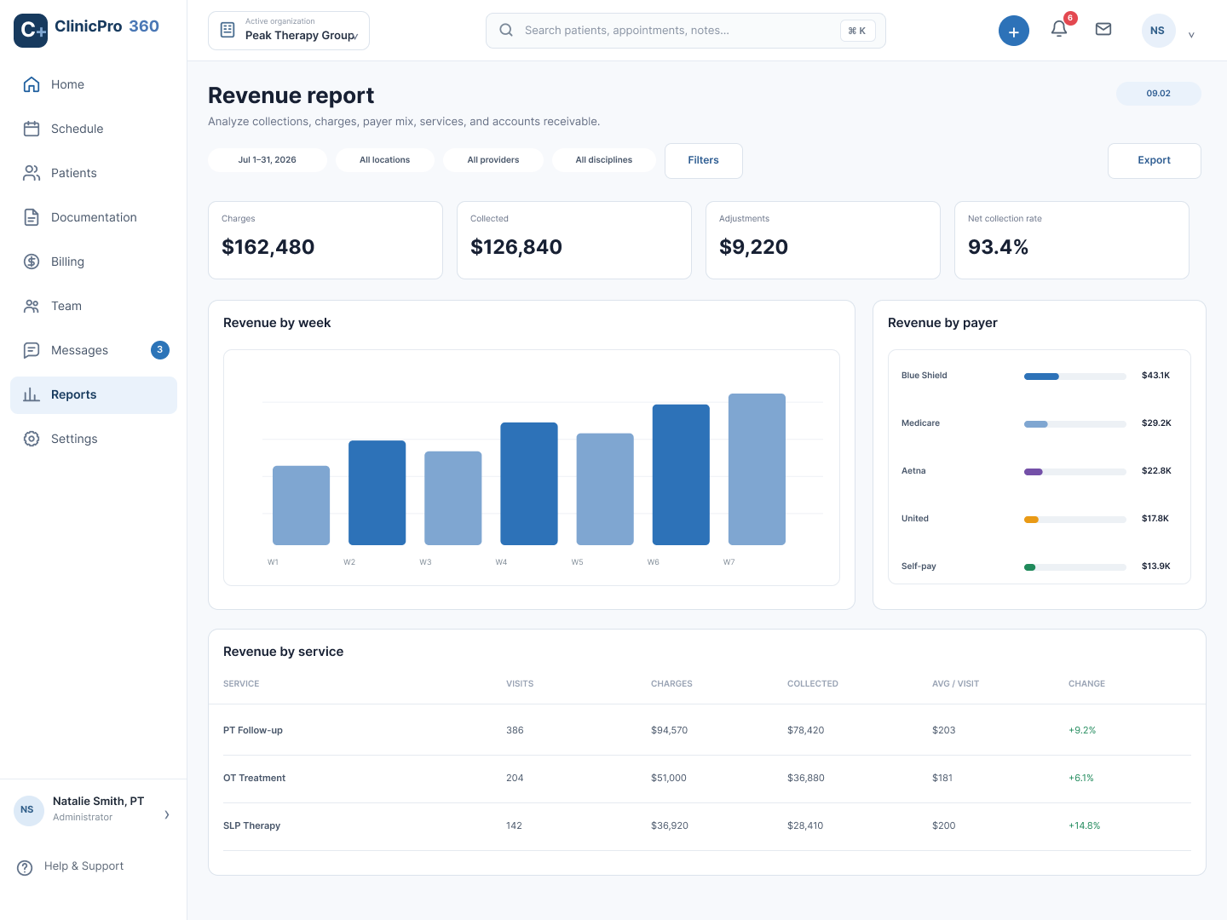Click the Collected $126,840 card
This screenshot has height=920, width=1227.
(574, 240)
